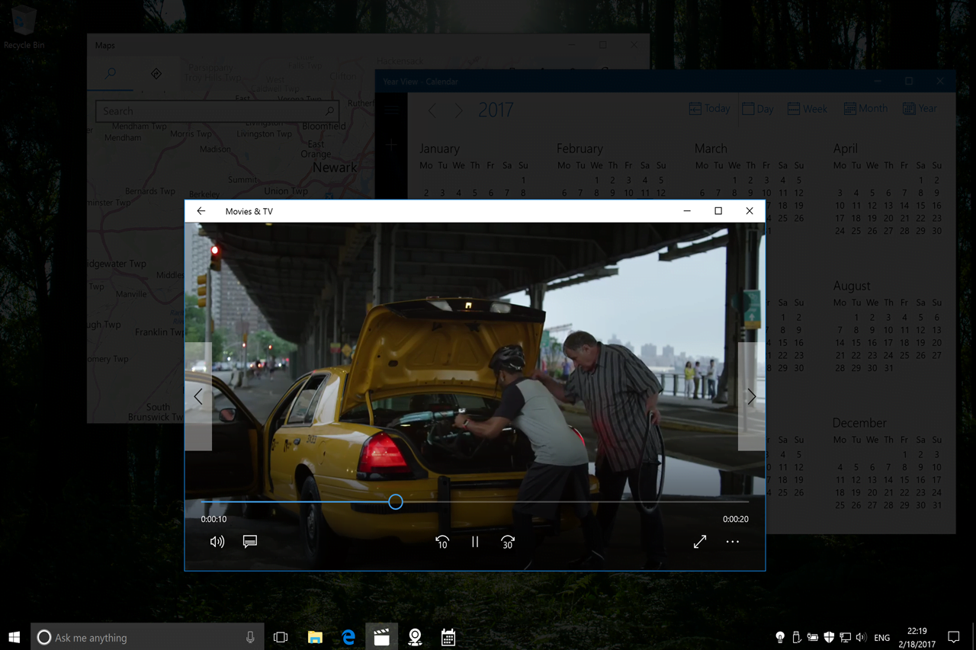Click the Maps search field

click(217, 110)
